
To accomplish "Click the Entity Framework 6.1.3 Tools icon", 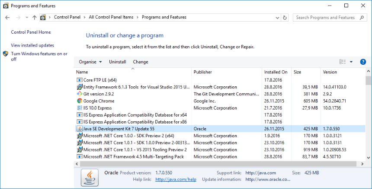I will tap(80, 87).
